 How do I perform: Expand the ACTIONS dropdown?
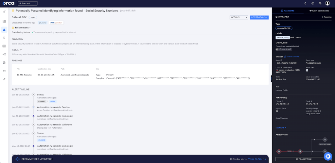coord(239,17)
